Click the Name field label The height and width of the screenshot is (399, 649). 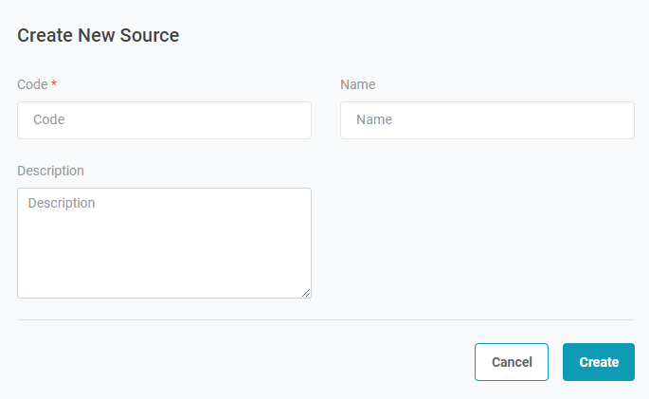pyautogui.click(x=357, y=84)
